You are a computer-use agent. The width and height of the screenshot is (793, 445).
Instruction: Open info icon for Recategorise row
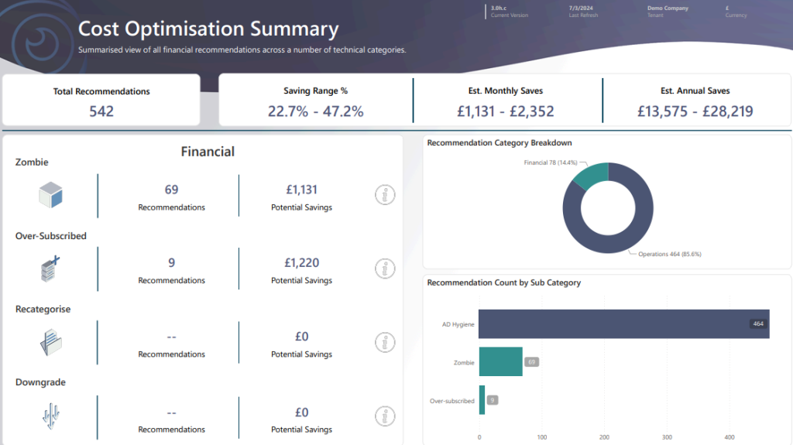click(385, 342)
